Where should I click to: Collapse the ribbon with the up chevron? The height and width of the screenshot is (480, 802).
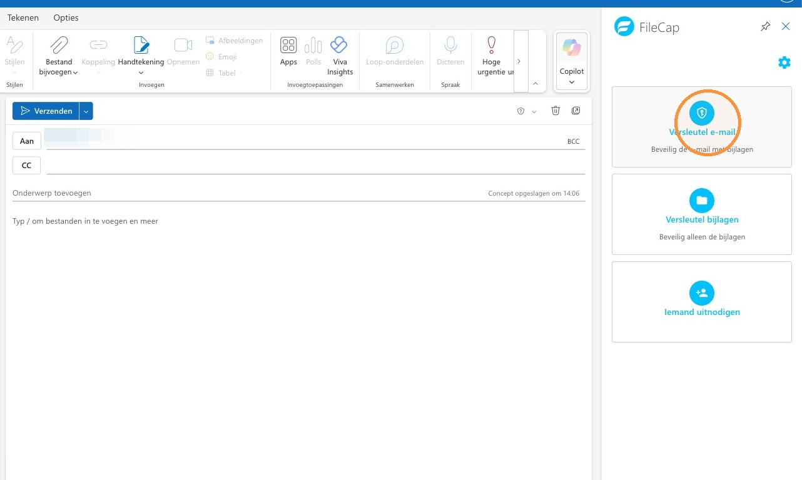[535, 83]
